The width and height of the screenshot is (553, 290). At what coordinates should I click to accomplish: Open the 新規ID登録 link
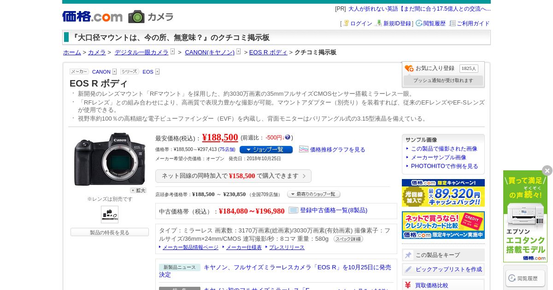397,23
